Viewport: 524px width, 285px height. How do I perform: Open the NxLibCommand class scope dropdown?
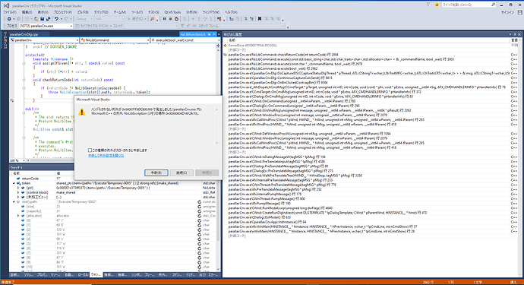coord(114,40)
